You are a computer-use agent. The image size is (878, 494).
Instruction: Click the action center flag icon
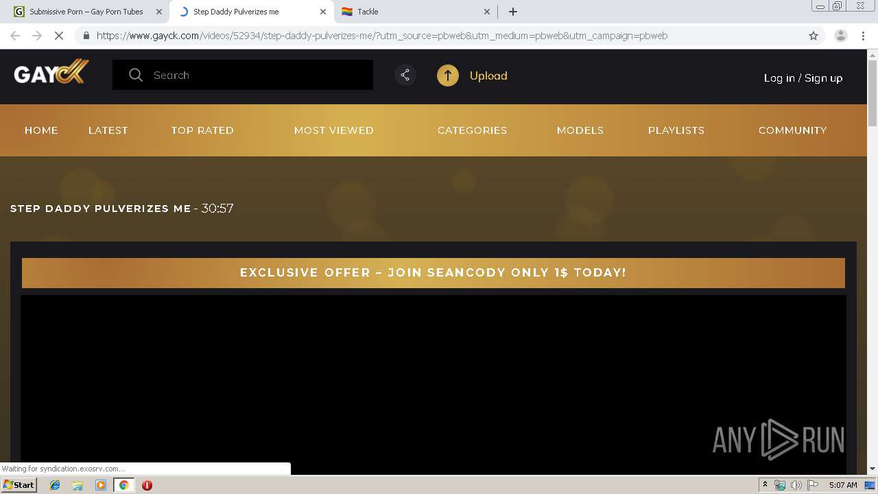[813, 485]
